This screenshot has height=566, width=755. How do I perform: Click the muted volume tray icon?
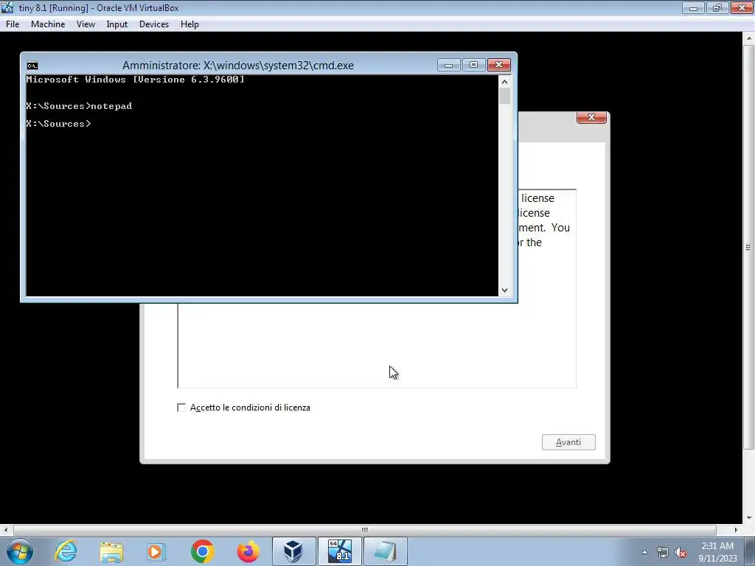click(x=681, y=552)
